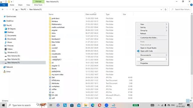
Task: Open Windows (C:) drive in sidebar
Action: click(x=12, y=52)
